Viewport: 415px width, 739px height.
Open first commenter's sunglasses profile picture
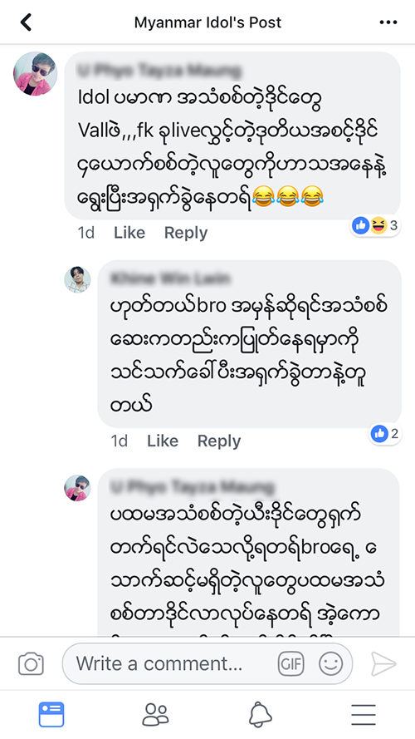pos(36,74)
